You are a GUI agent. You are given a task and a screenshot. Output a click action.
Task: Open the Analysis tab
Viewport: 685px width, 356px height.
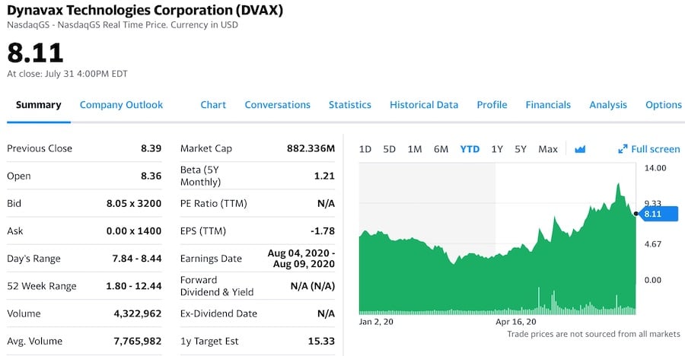[x=608, y=105]
